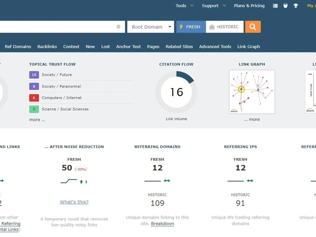Switch to the Context tab
The image size is (316, 237).
click(71, 46)
